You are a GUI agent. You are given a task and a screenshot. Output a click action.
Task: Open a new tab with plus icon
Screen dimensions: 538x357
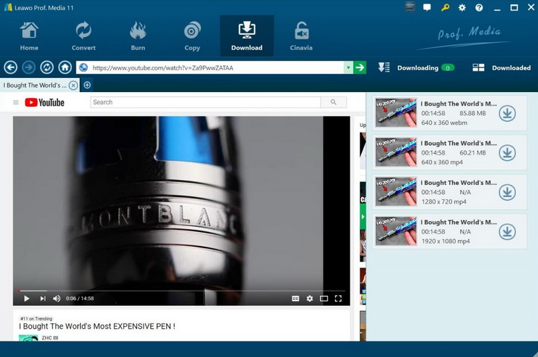coord(87,85)
